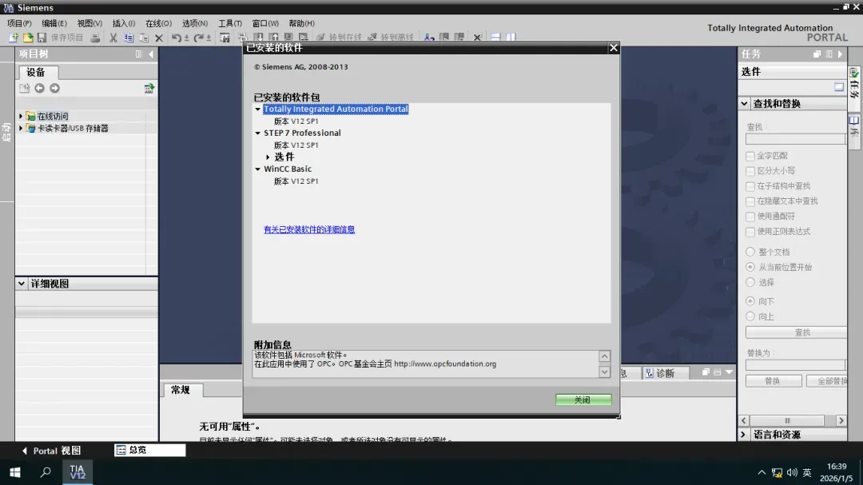Click the new item icon in project tree toolbar
The width and height of the screenshot is (863, 485).
(x=24, y=88)
